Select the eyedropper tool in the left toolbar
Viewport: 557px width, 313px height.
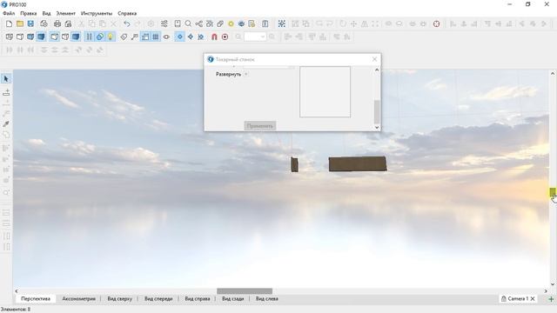pyautogui.click(x=6, y=123)
